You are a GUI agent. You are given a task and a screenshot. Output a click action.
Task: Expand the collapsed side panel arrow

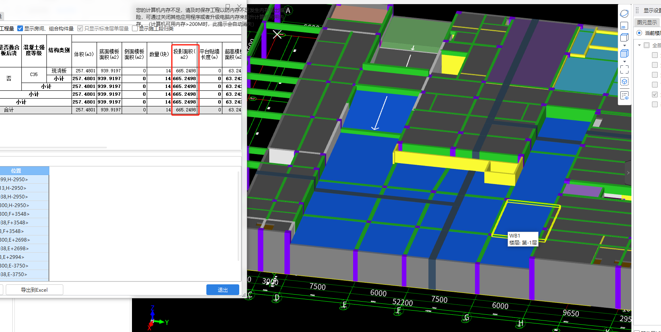coord(628,173)
